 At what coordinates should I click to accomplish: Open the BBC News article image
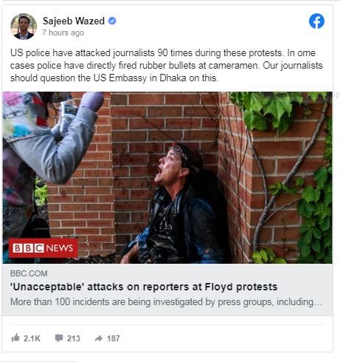(167, 177)
